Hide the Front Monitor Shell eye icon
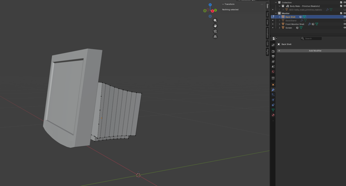346x186 pixels. 345,24
